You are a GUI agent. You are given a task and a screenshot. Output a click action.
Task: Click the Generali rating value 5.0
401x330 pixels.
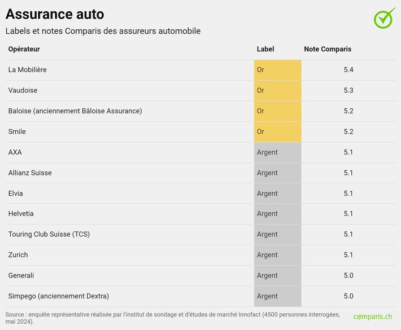348,275
